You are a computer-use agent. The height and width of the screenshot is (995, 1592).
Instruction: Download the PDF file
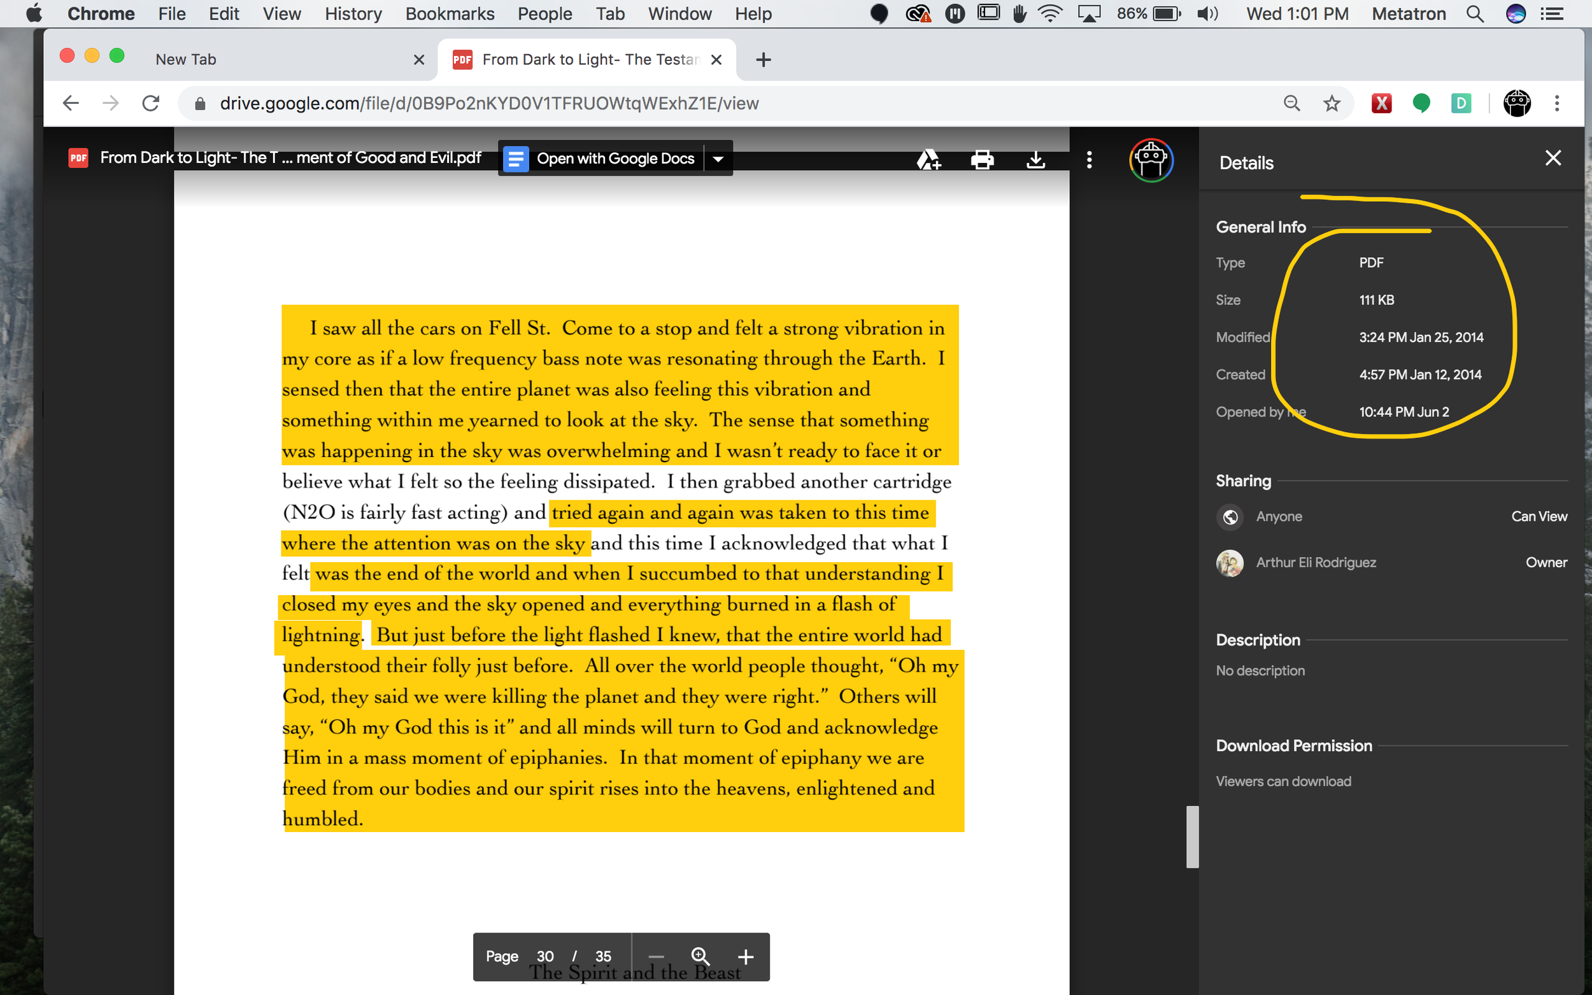(x=1035, y=159)
